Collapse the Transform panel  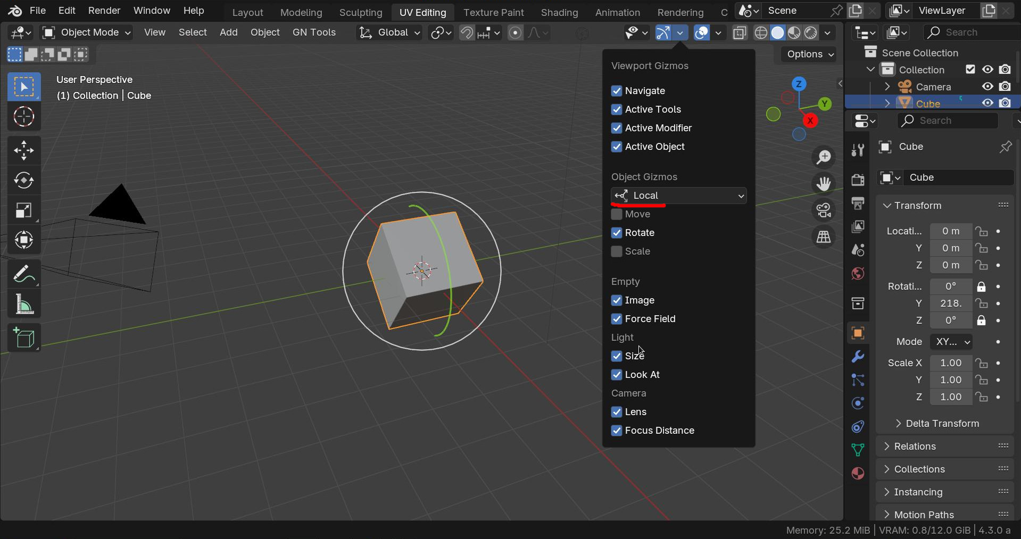click(x=887, y=206)
